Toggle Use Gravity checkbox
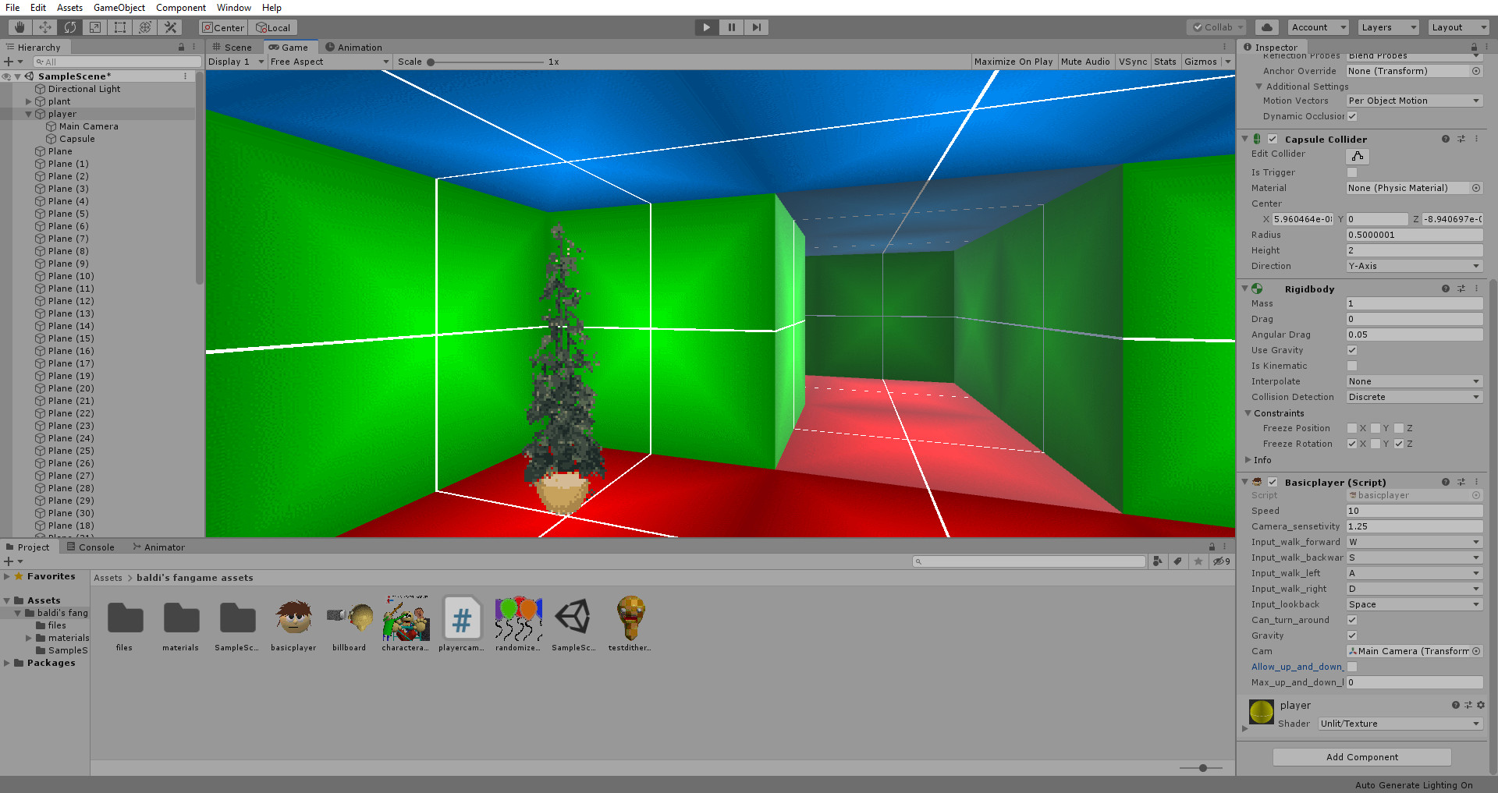1498x793 pixels. pyautogui.click(x=1352, y=350)
